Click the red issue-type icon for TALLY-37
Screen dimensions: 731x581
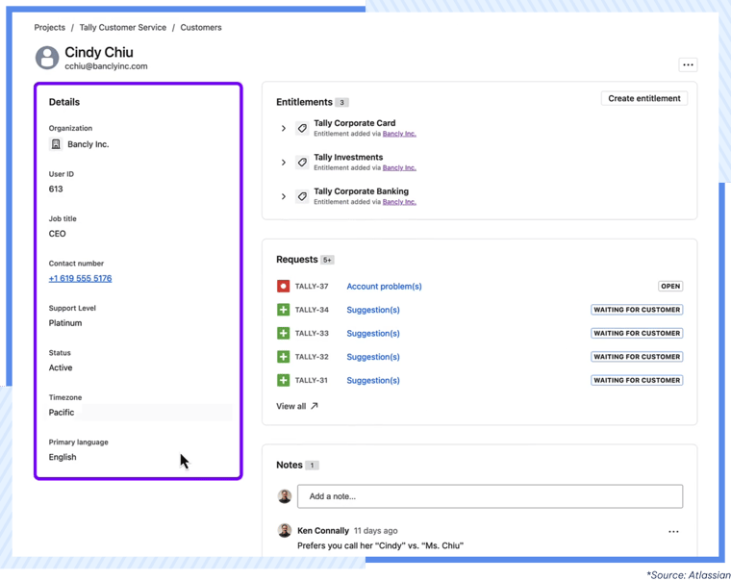pos(283,286)
